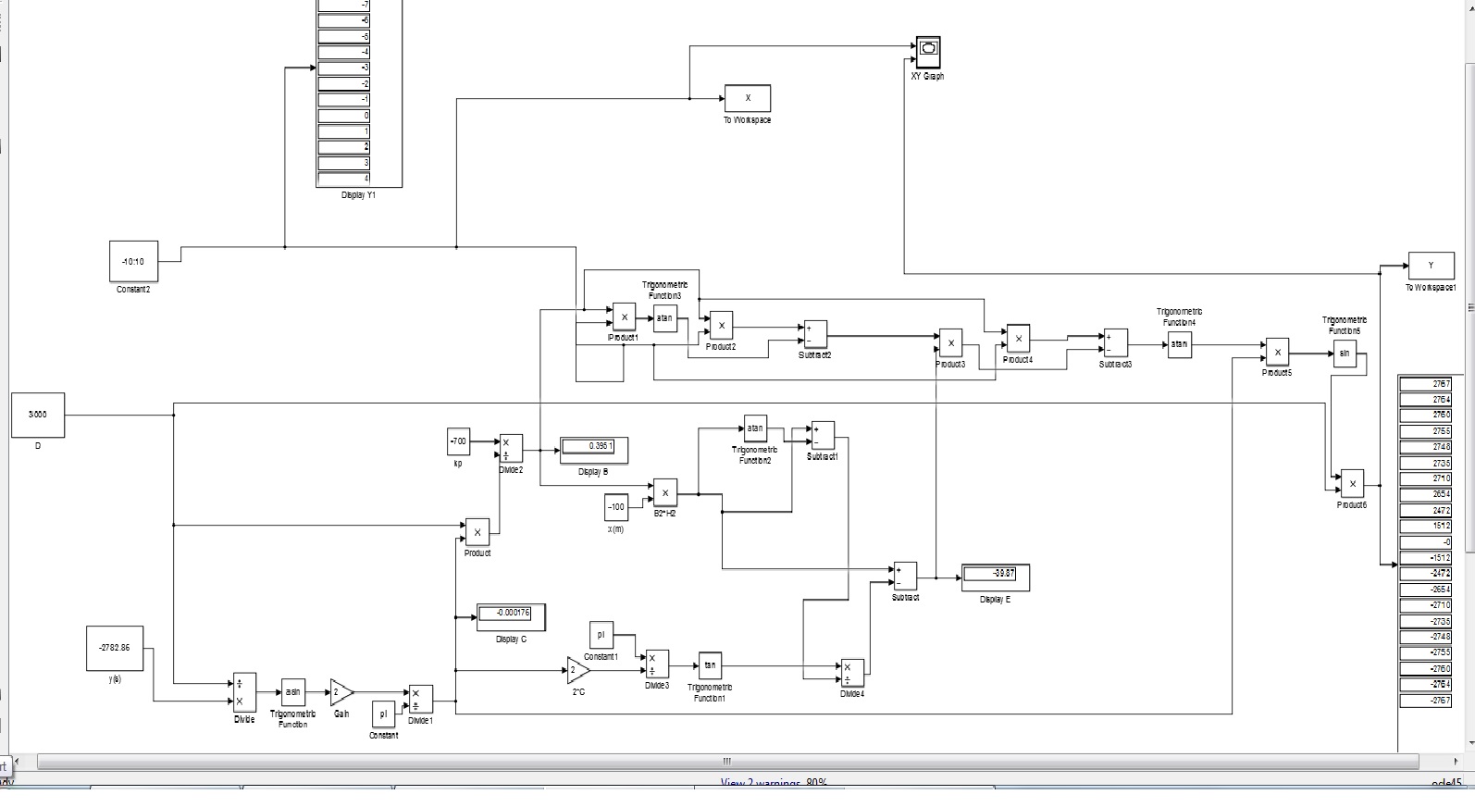Viewport: 1475px width, 807px height.
Task: Select the atan Trigonometric Function4 block
Action: 1179,344
